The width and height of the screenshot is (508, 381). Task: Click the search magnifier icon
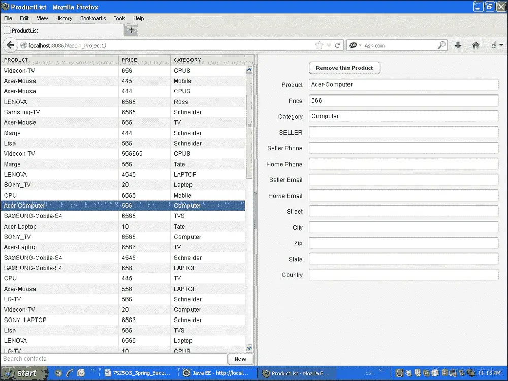pos(441,45)
